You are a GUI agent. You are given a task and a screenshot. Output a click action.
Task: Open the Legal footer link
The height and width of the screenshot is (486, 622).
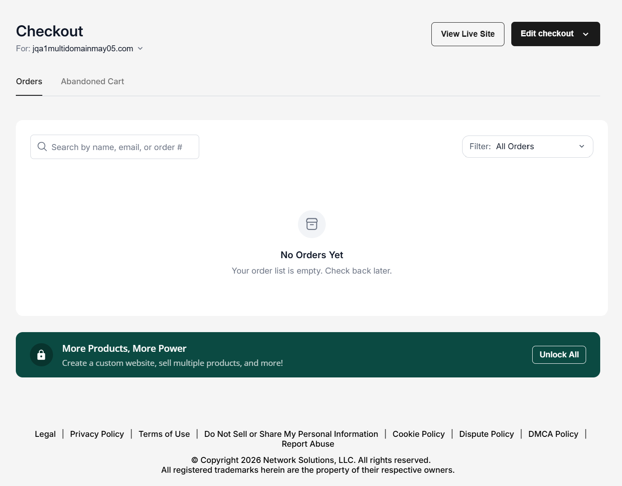pos(45,434)
